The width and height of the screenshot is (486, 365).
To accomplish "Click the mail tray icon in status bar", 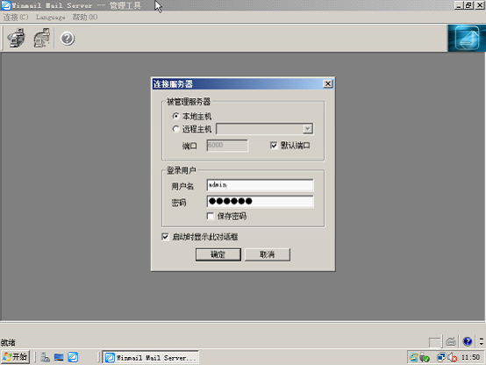I will point(451,341).
